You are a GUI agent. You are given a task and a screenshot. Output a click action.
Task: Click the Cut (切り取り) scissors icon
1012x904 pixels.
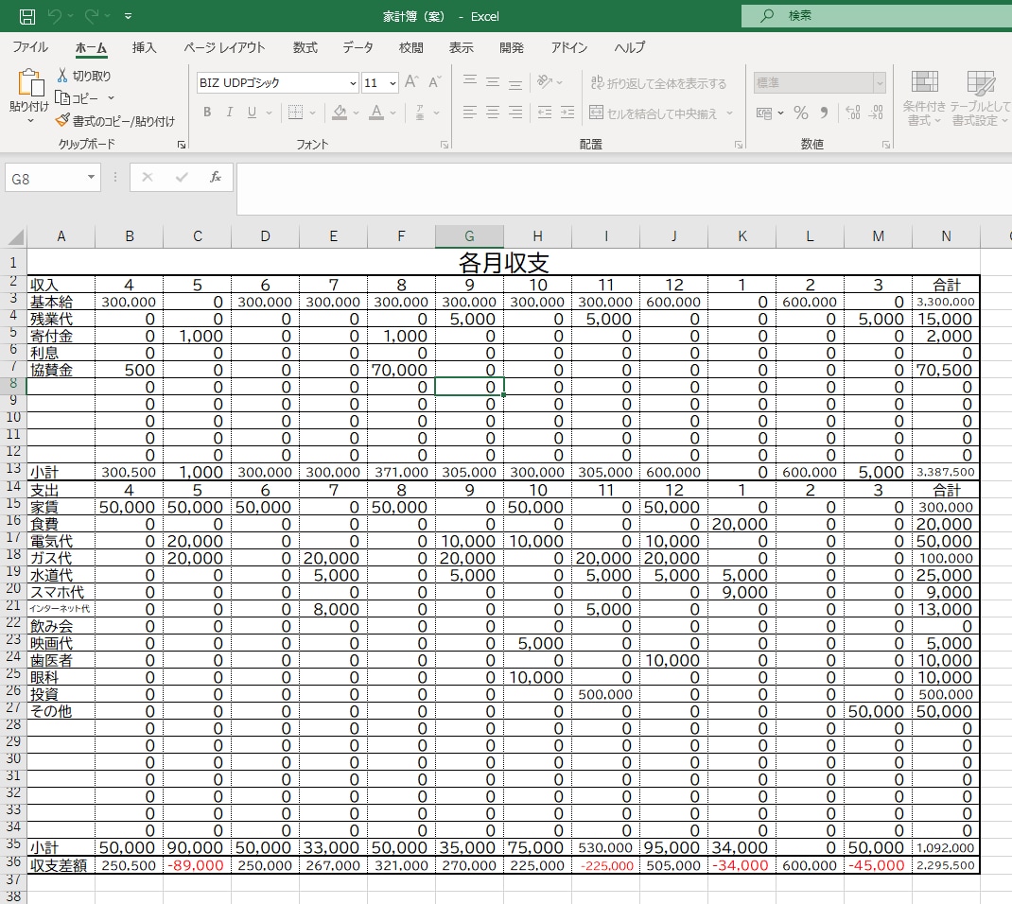coord(62,76)
